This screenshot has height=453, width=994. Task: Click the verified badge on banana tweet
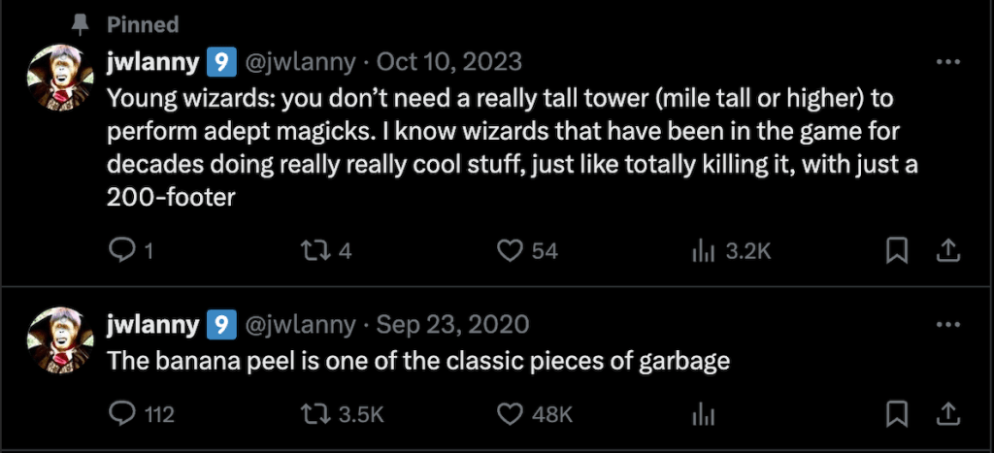click(221, 323)
